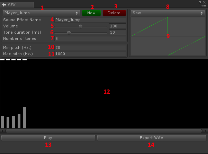Click the Number of tones label
The width and height of the screenshot is (208, 154).
tap(19, 38)
